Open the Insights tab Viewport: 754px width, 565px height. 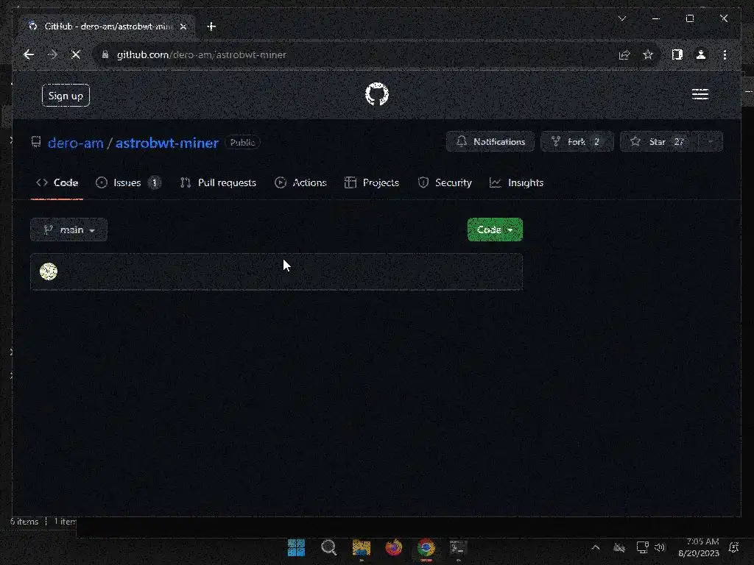coord(516,182)
